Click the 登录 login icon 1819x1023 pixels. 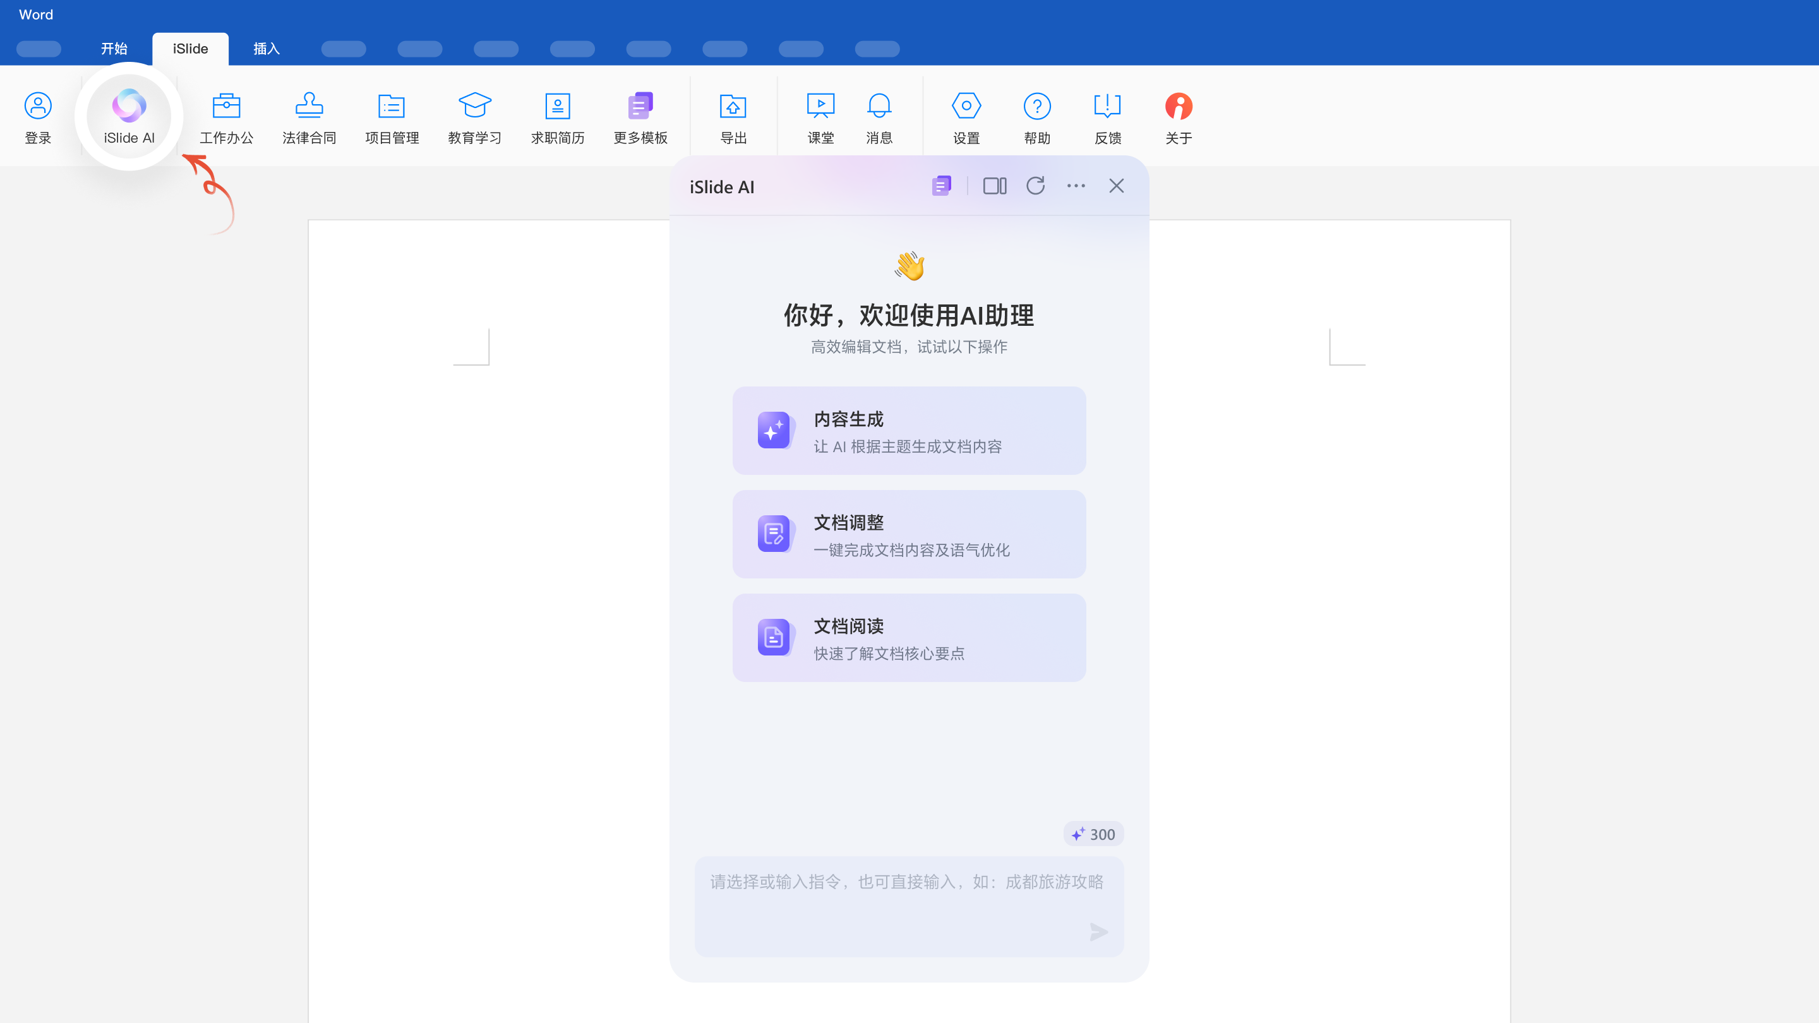(38, 106)
